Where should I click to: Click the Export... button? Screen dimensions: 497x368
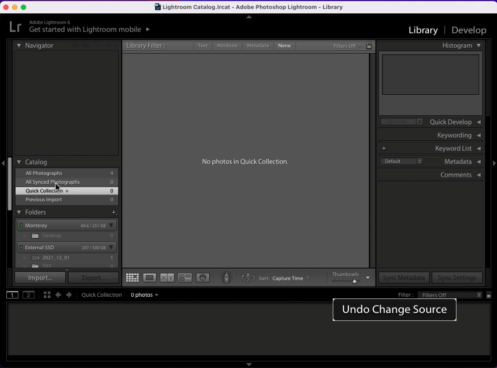point(93,278)
